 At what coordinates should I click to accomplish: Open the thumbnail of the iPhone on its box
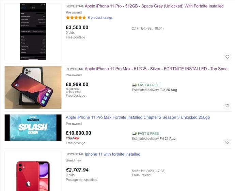(x=33, y=87)
